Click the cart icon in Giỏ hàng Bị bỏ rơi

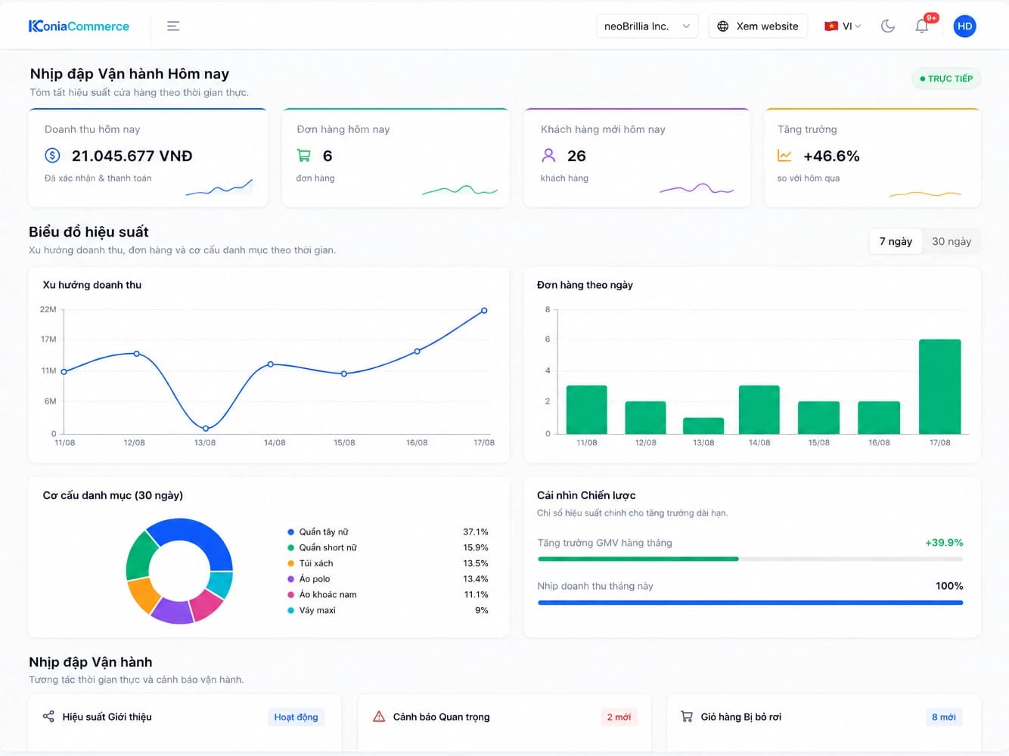coord(687,717)
